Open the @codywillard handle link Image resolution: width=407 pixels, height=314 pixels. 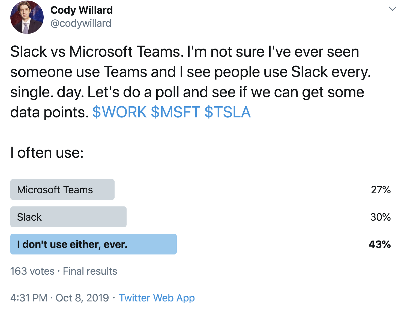(x=81, y=23)
